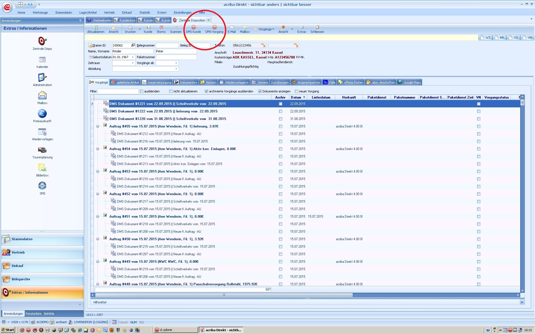Sort by the Datum column header
This screenshot has height=334, width=535.
click(x=298, y=97)
